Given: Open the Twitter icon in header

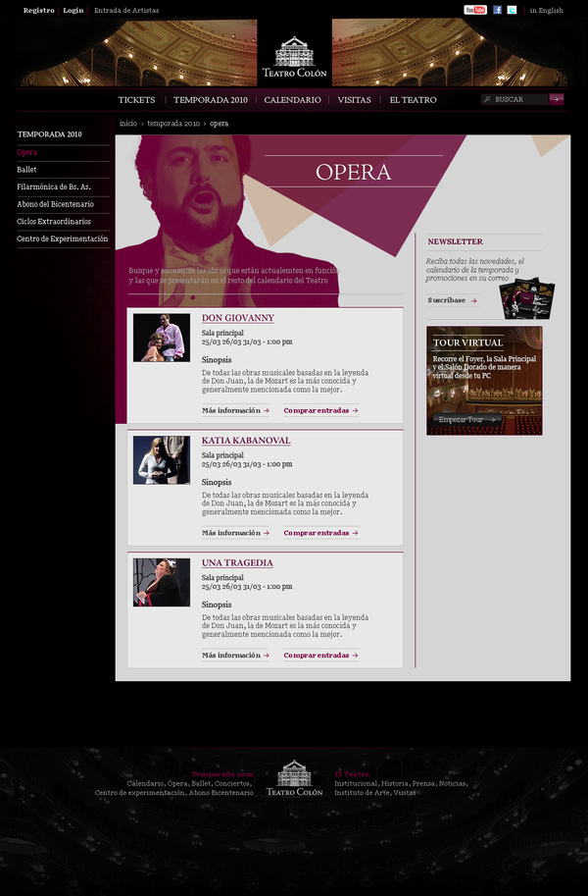Looking at the screenshot, I should click(x=513, y=10).
